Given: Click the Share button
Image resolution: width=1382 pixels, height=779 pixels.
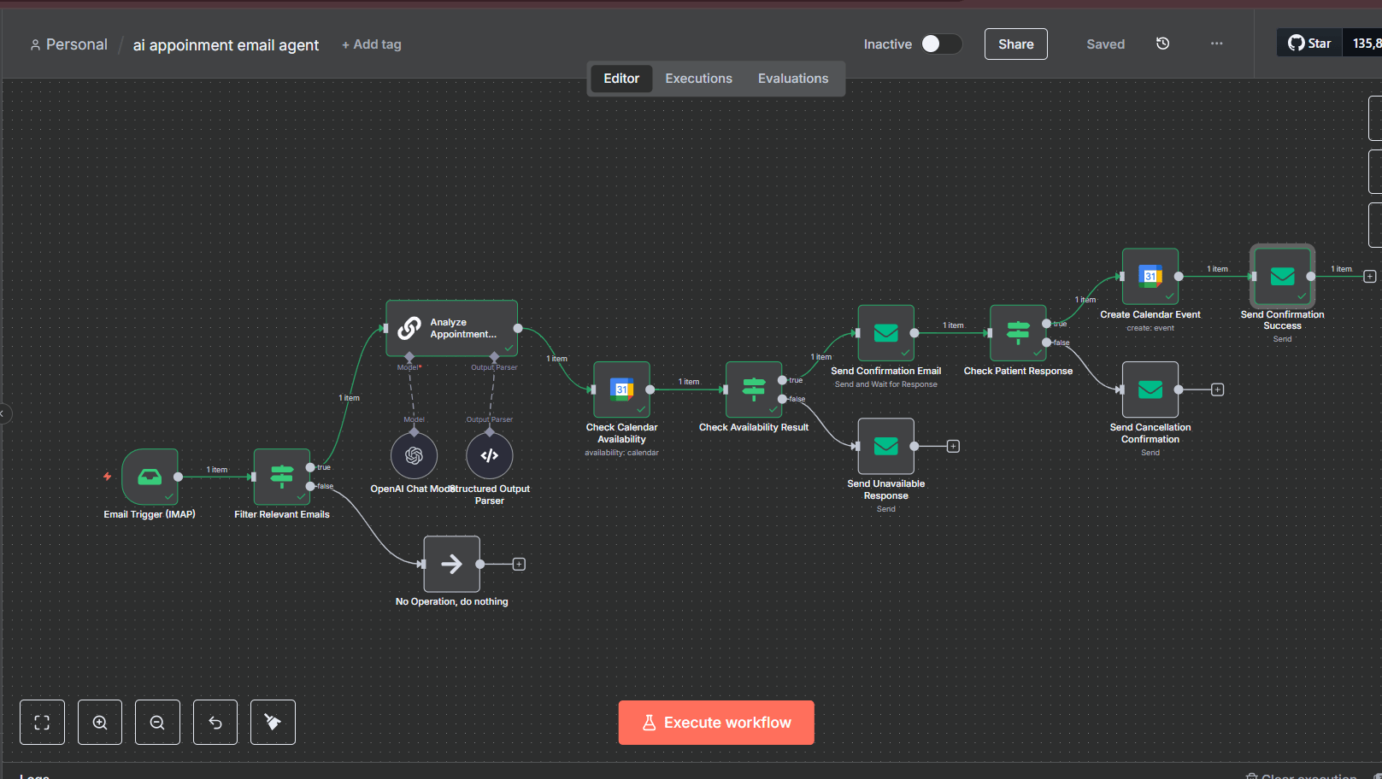Looking at the screenshot, I should 1015,44.
